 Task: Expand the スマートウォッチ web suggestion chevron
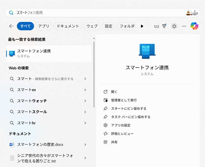pos(85,101)
